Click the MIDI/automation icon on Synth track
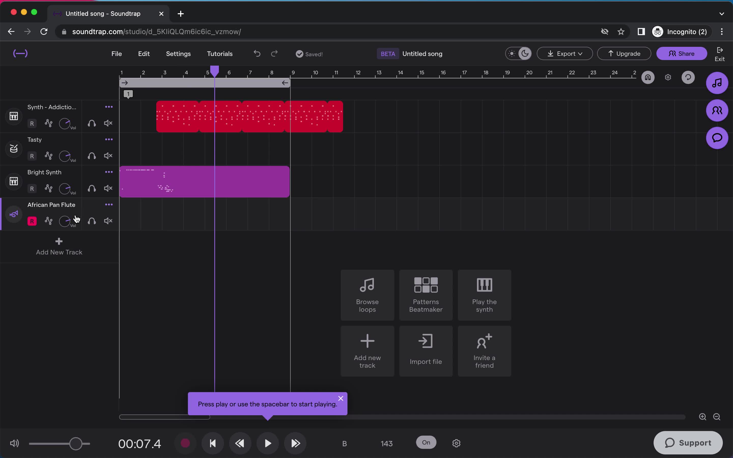 (x=49, y=123)
